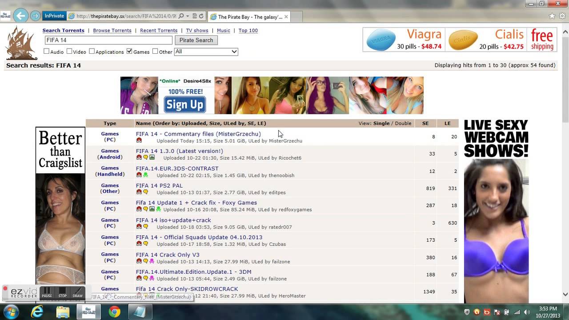Click magnet icon for FIFA 14 1.3.0 Android
This screenshot has height=320, width=569.
pyautogui.click(x=139, y=158)
